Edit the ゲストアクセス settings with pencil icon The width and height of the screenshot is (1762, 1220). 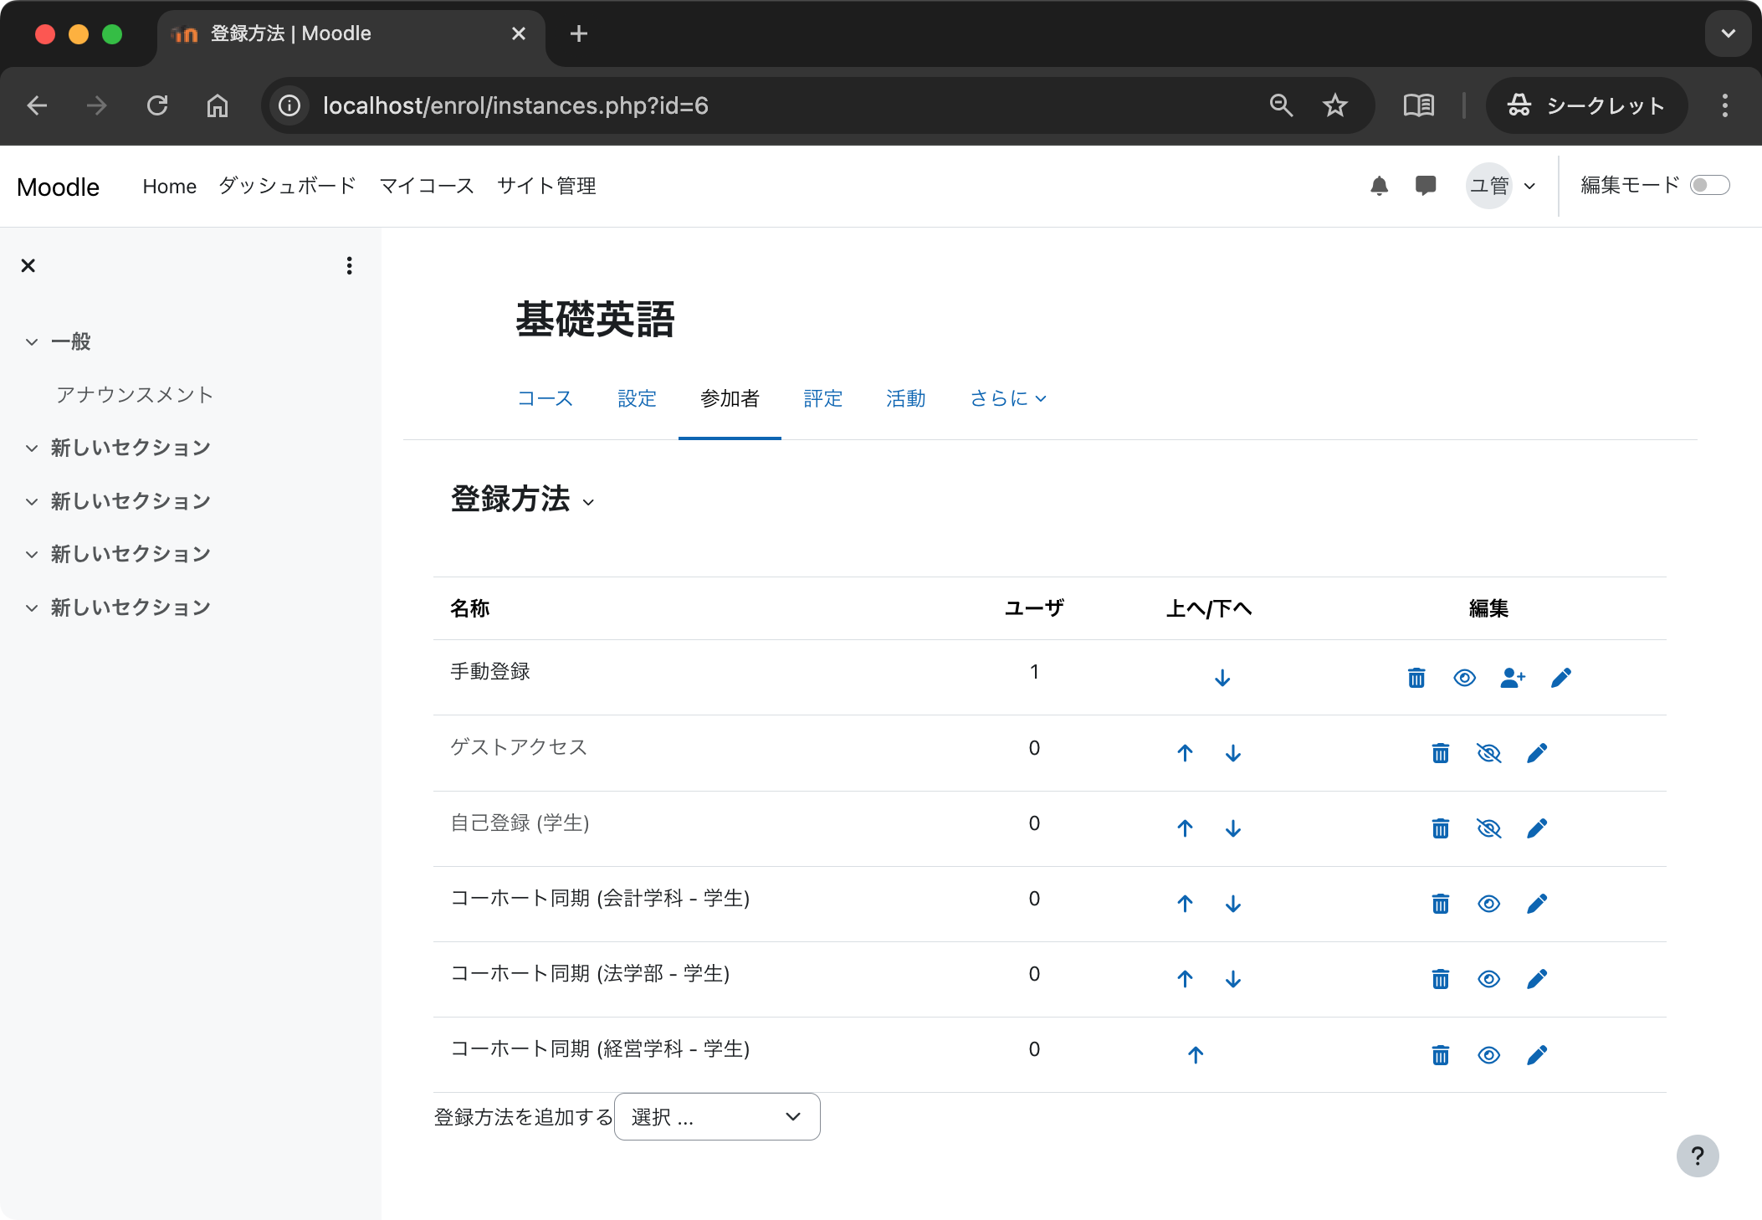pyautogui.click(x=1538, y=753)
